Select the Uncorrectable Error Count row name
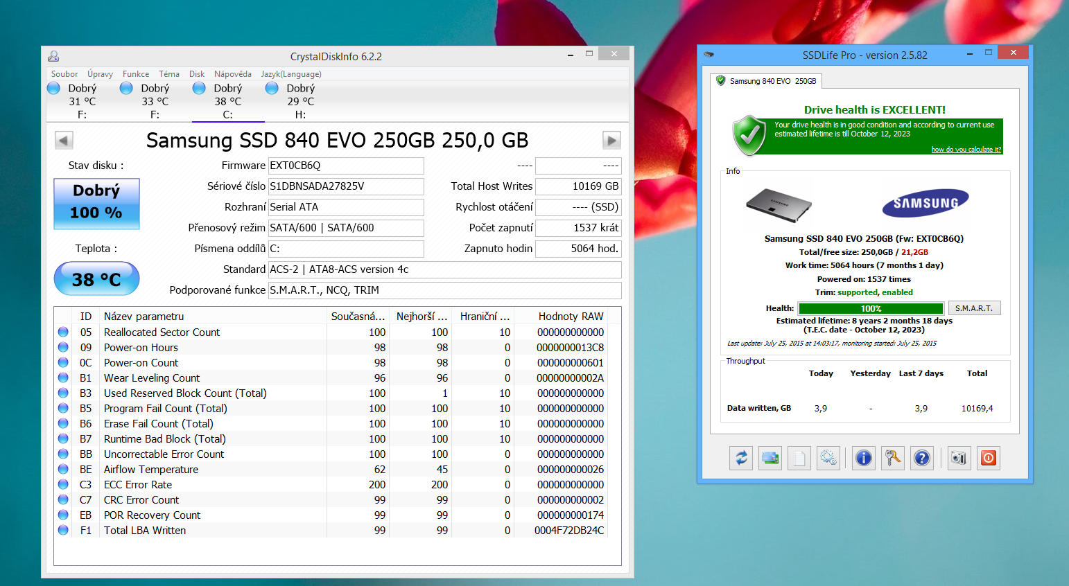1069x586 pixels. coord(164,454)
